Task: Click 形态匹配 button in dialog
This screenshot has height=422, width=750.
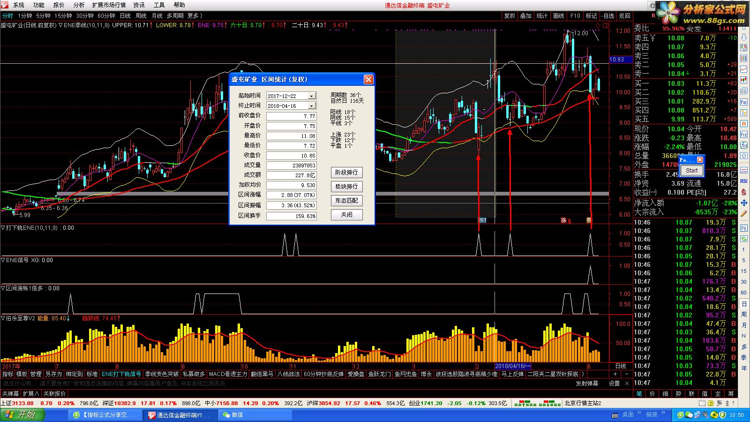Action: click(x=346, y=201)
